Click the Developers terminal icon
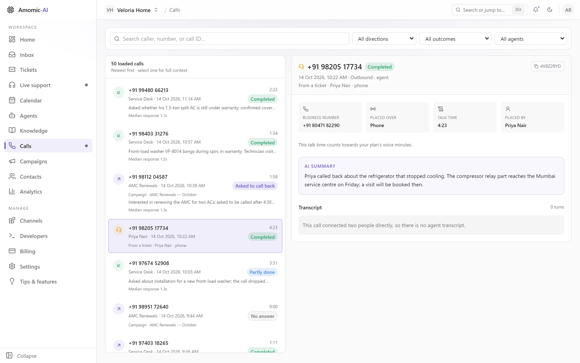 tap(12, 236)
